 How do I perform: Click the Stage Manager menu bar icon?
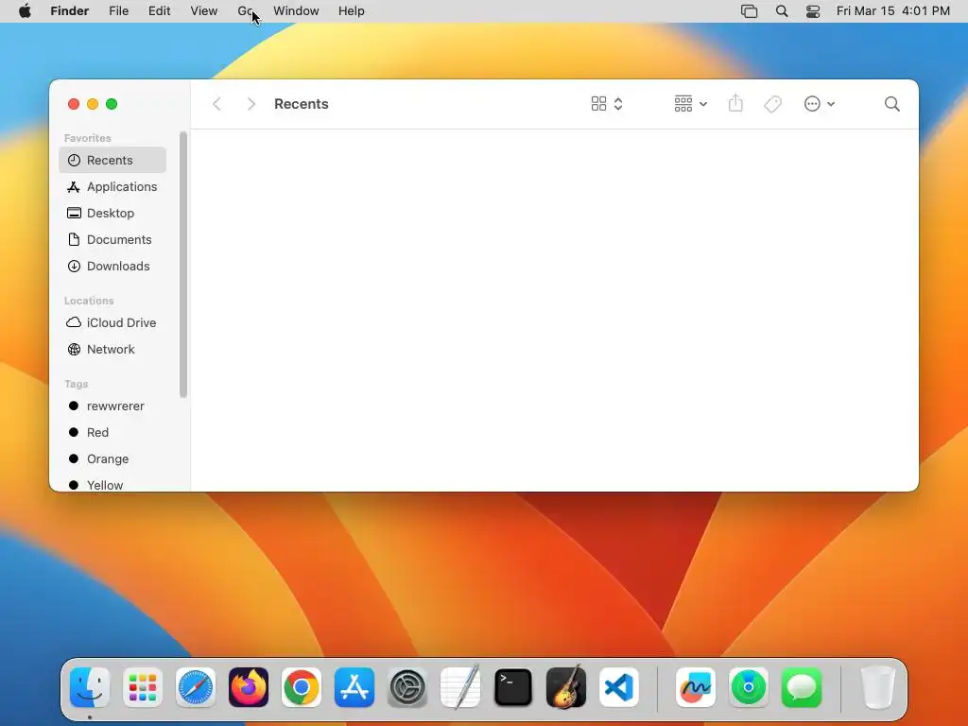[749, 11]
